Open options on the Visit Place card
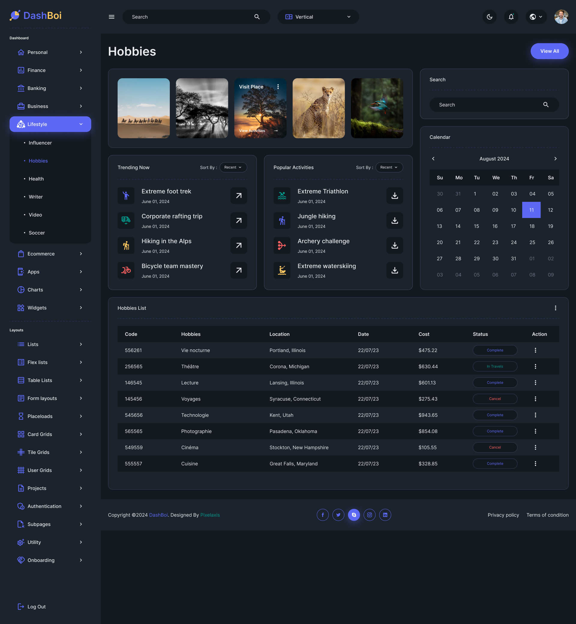This screenshot has height=624, width=576. (x=278, y=87)
